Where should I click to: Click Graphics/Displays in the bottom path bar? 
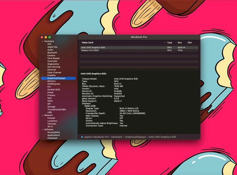click(x=135, y=137)
